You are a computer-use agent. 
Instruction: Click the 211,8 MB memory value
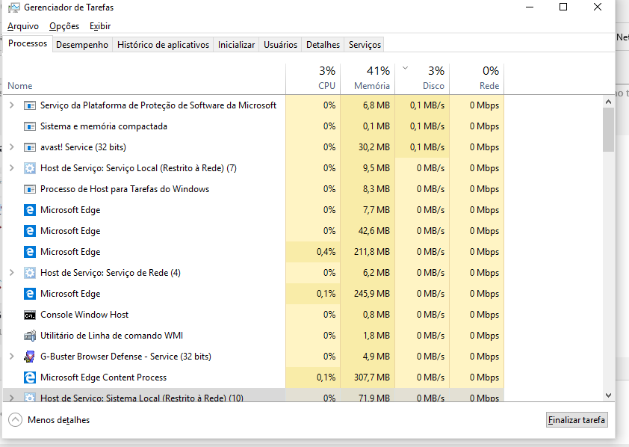click(x=372, y=252)
